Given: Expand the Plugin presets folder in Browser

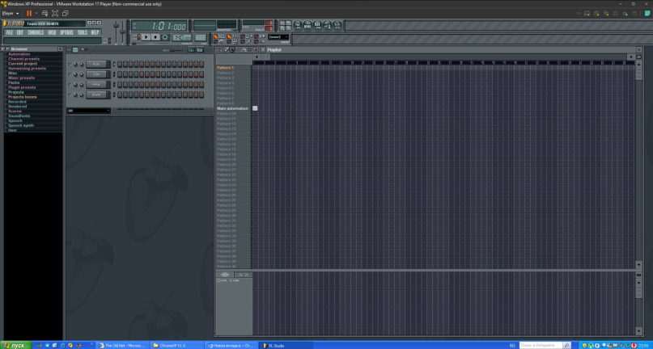Looking at the screenshot, I should (x=22, y=87).
